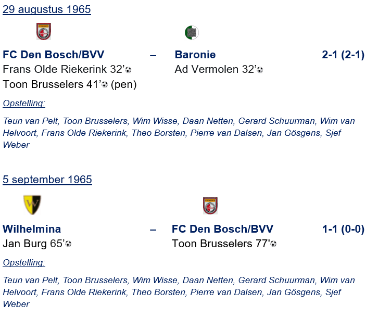The width and height of the screenshot is (366, 318).
Task: Open the 29 augustus 1965 date link
Action: coord(46,9)
